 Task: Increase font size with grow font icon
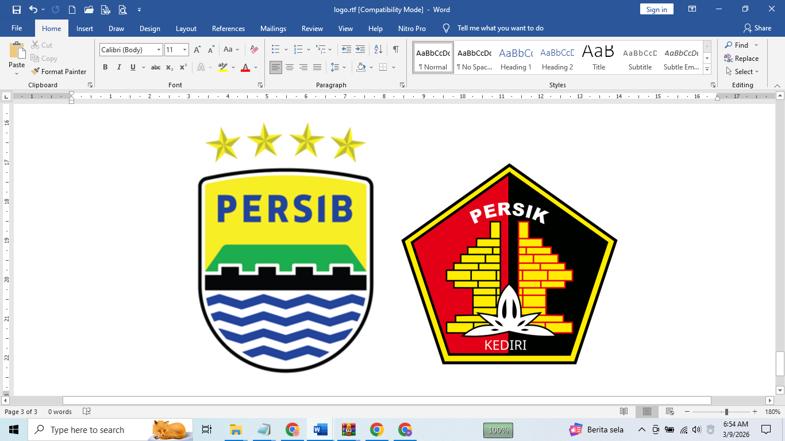197,50
